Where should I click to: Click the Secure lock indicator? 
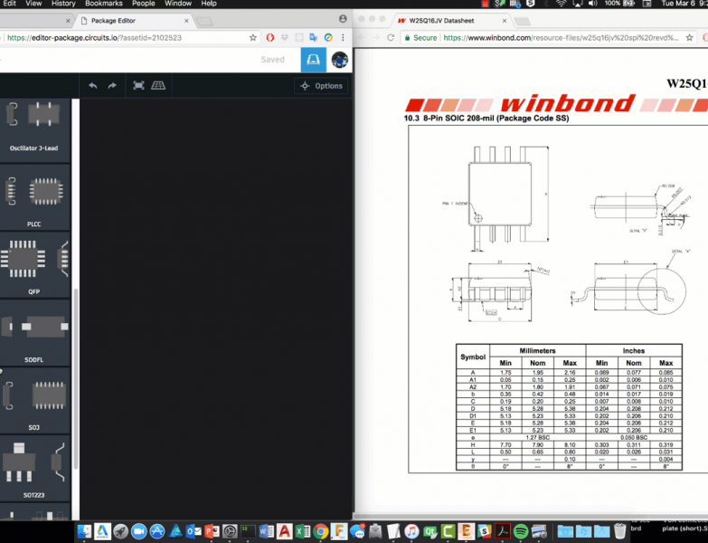pyautogui.click(x=420, y=37)
